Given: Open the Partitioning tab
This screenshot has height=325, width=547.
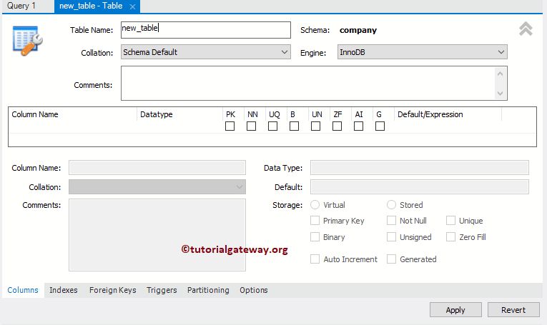Looking at the screenshot, I should (208, 290).
